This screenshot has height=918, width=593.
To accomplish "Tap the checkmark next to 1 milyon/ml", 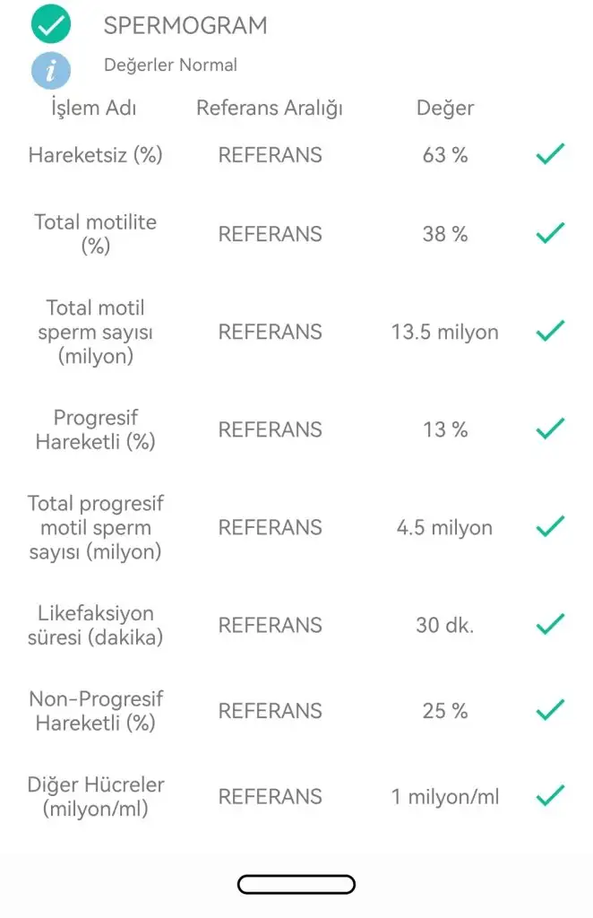I will coord(550,796).
